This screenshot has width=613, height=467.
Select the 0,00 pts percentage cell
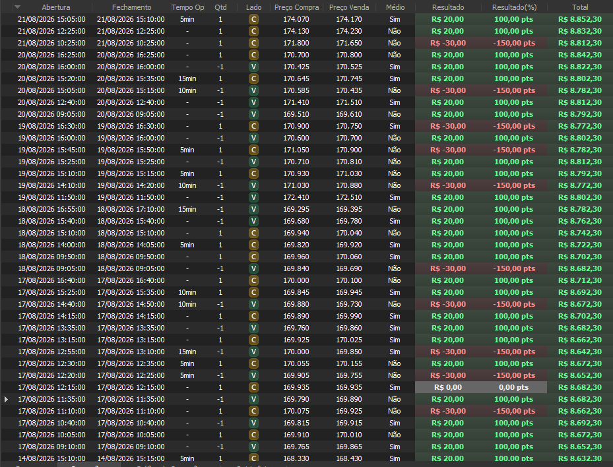point(514,387)
